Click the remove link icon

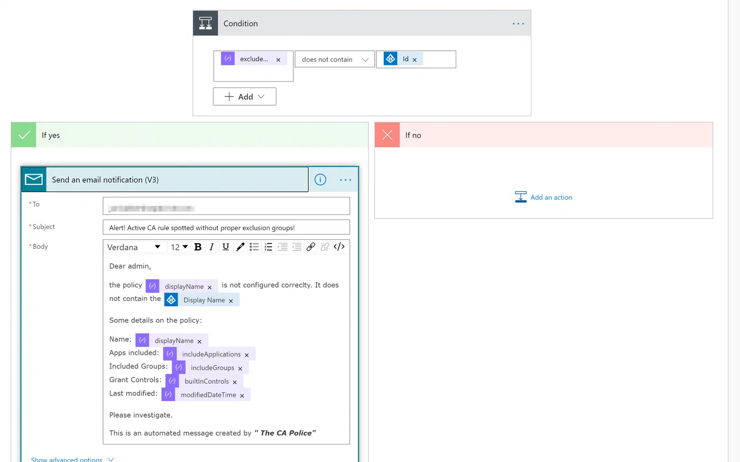pos(325,247)
